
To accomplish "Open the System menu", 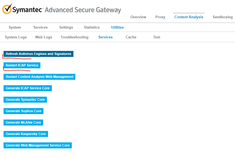I will click(x=15, y=27).
